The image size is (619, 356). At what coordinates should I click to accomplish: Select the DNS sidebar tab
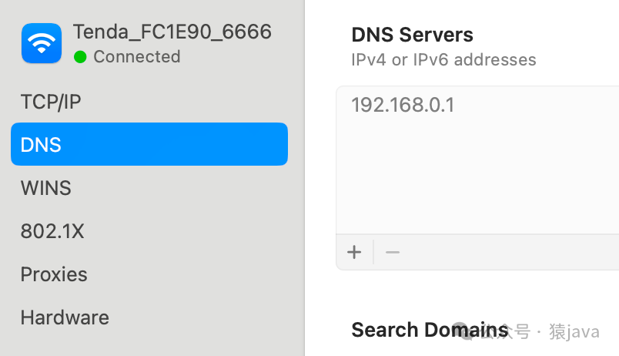(149, 145)
